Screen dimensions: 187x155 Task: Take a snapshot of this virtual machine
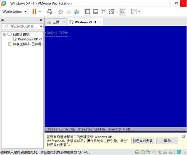[x=61, y=12]
